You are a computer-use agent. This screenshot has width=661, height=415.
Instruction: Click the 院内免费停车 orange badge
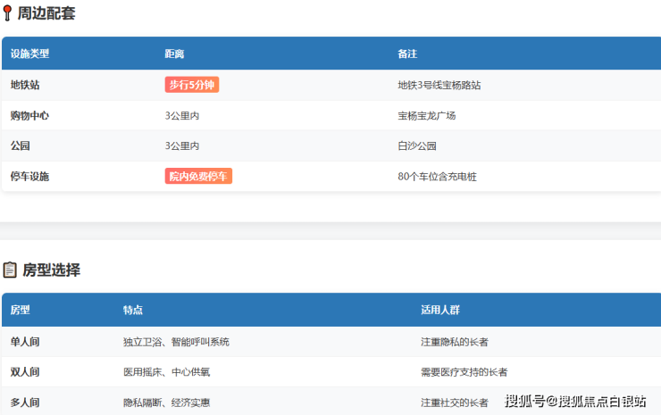point(198,176)
